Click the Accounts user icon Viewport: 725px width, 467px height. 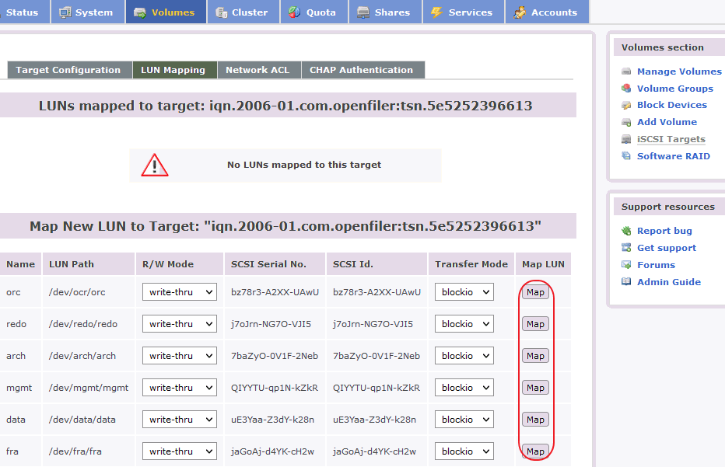pos(520,12)
